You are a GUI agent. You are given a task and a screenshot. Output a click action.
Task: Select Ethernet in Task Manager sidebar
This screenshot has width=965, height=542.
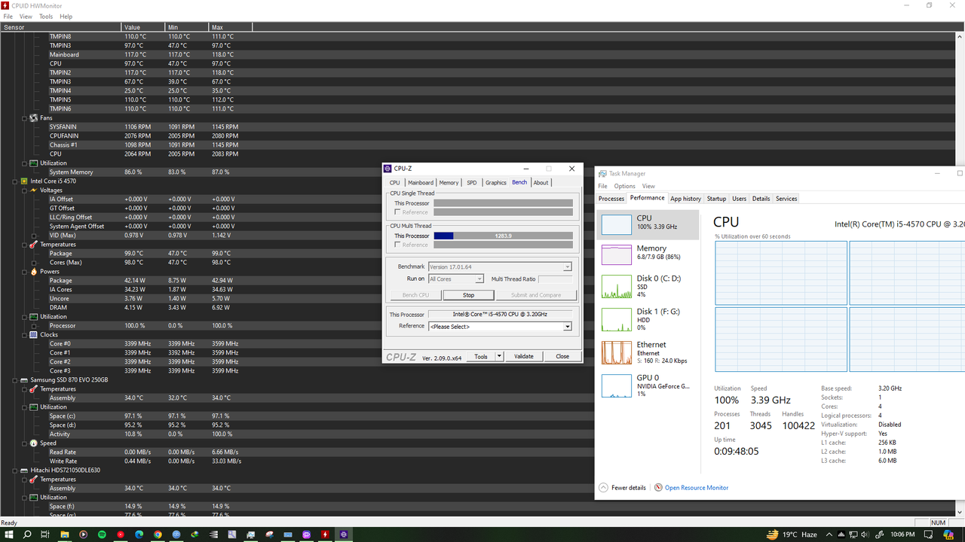coord(648,352)
